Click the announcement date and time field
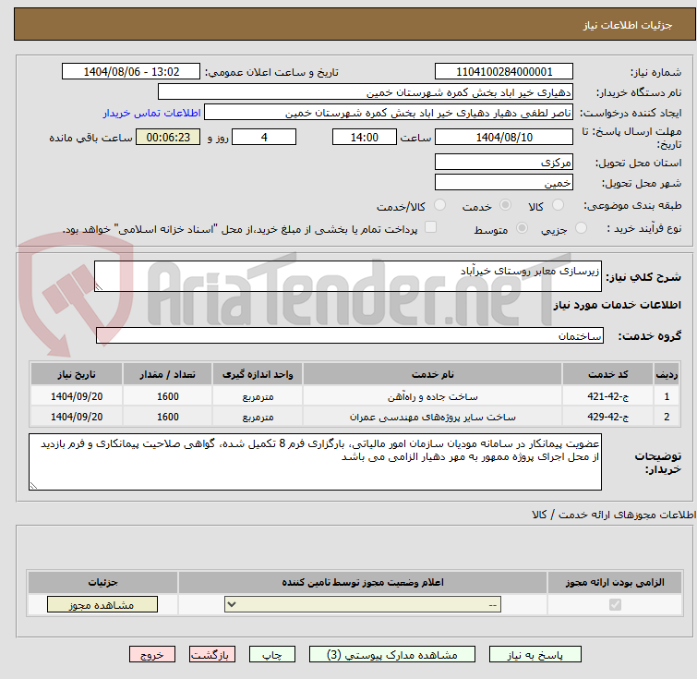 click(131, 72)
